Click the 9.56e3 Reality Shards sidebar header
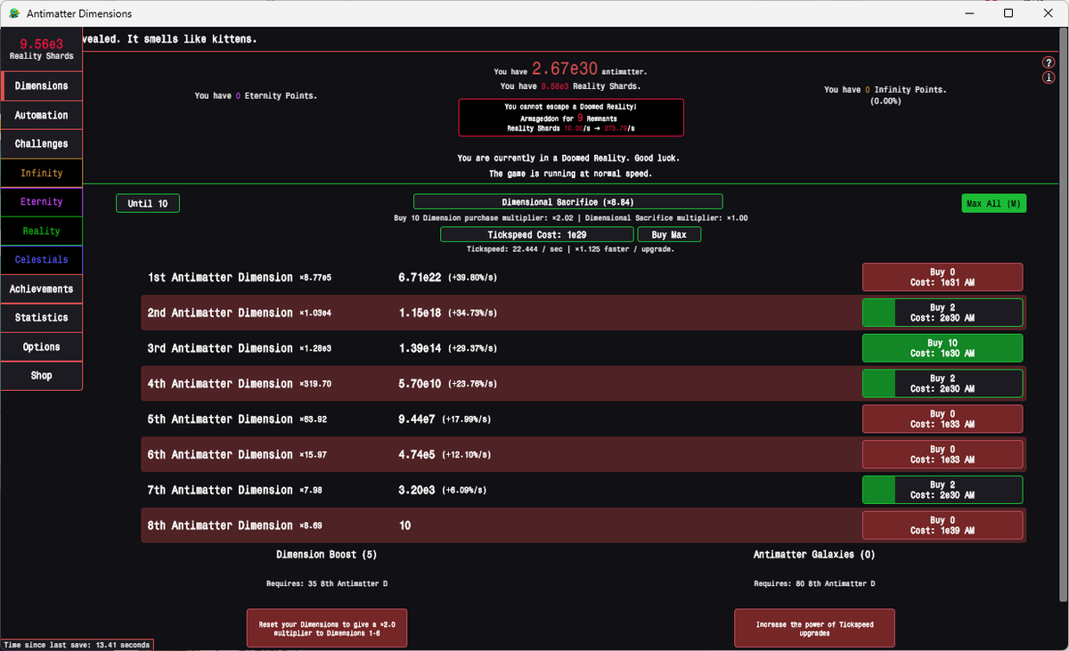This screenshot has height=651, width=1069. [41, 49]
